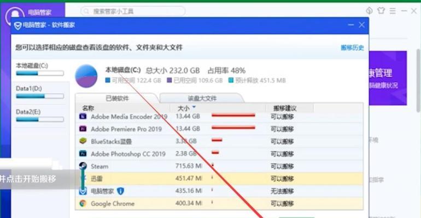Click the 已用空间 109.6 GB legend
This screenshot has height=218, width=421.
tap(195, 80)
